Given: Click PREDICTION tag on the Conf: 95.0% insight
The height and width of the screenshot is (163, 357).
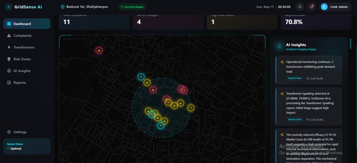Looking at the screenshot, I should [x=295, y=78].
